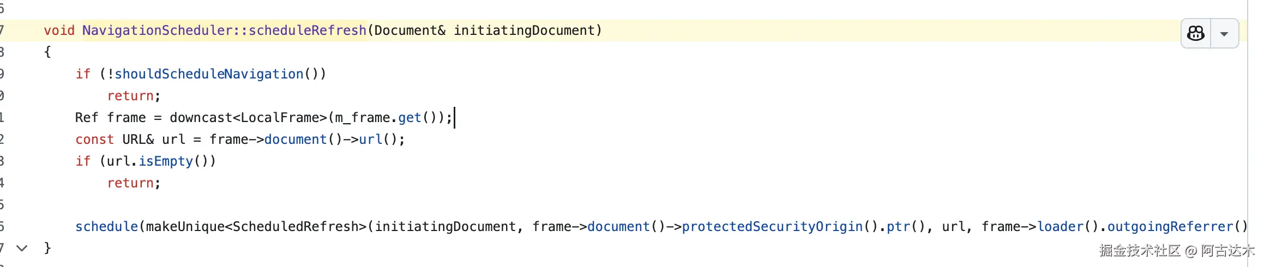1264x267 pixels.
Task: Expand the Copilot dropdown arrow menu
Action: (x=1224, y=34)
